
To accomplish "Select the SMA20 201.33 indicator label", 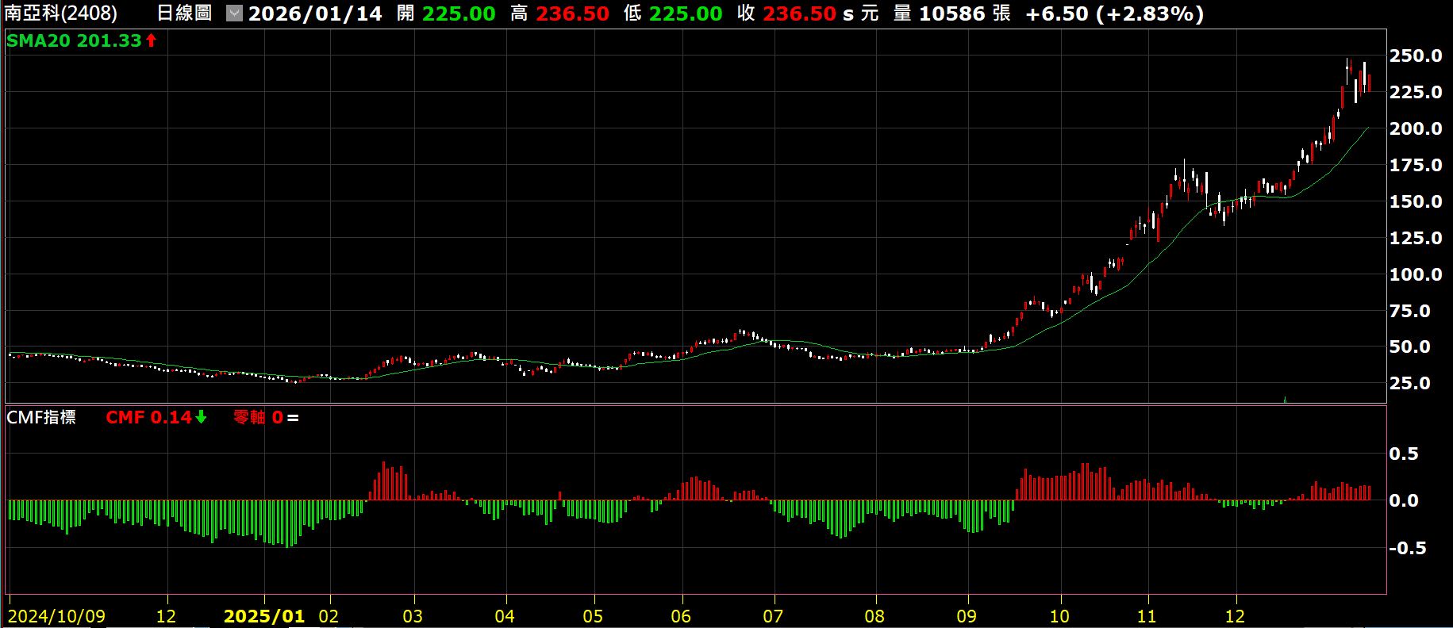I will [74, 40].
